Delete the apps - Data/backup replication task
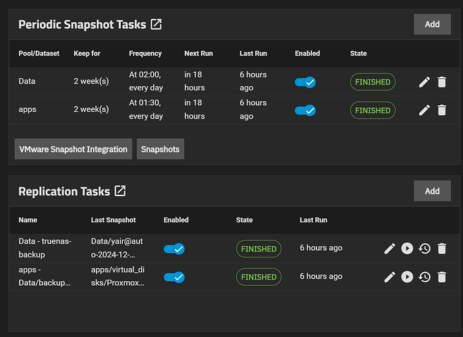 tap(441, 277)
